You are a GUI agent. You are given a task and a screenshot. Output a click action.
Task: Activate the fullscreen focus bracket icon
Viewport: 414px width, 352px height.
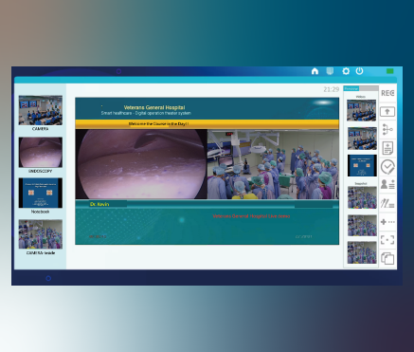click(387, 240)
